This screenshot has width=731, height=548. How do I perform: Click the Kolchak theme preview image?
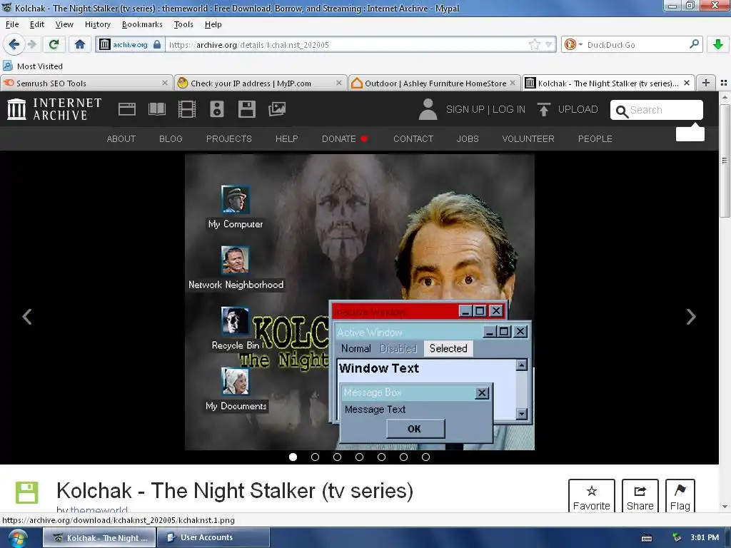[360, 302]
